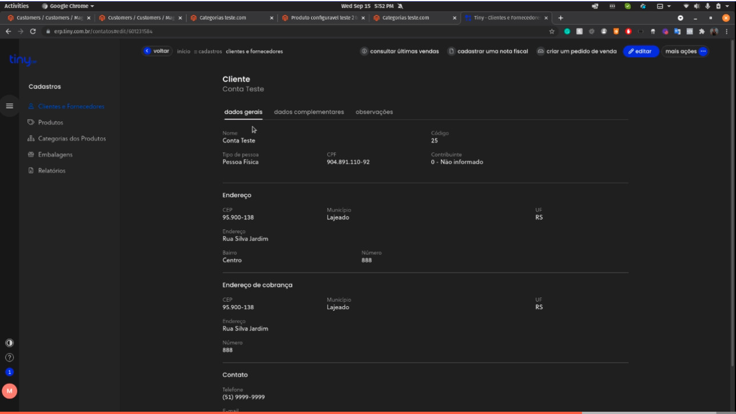Switch to observações tab
Viewport: 736px width, 414px height.
374,112
